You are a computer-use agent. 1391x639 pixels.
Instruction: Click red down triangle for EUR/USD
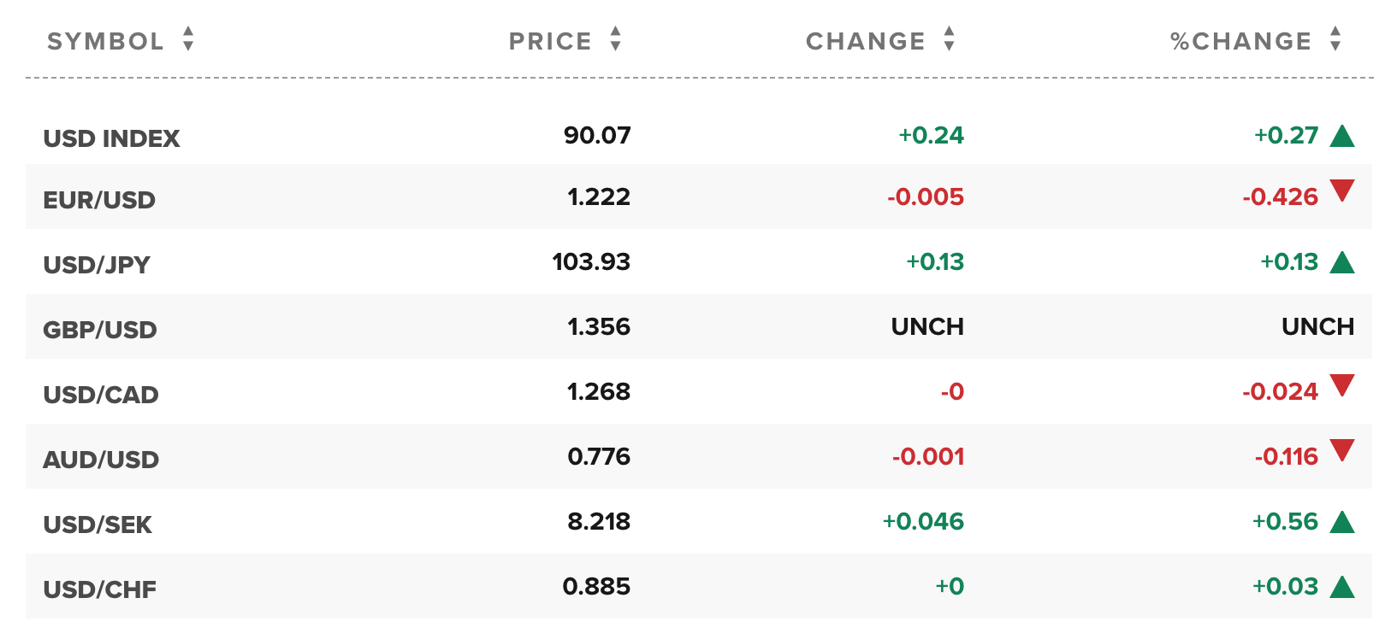pyautogui.click(x=1342, y=191)
